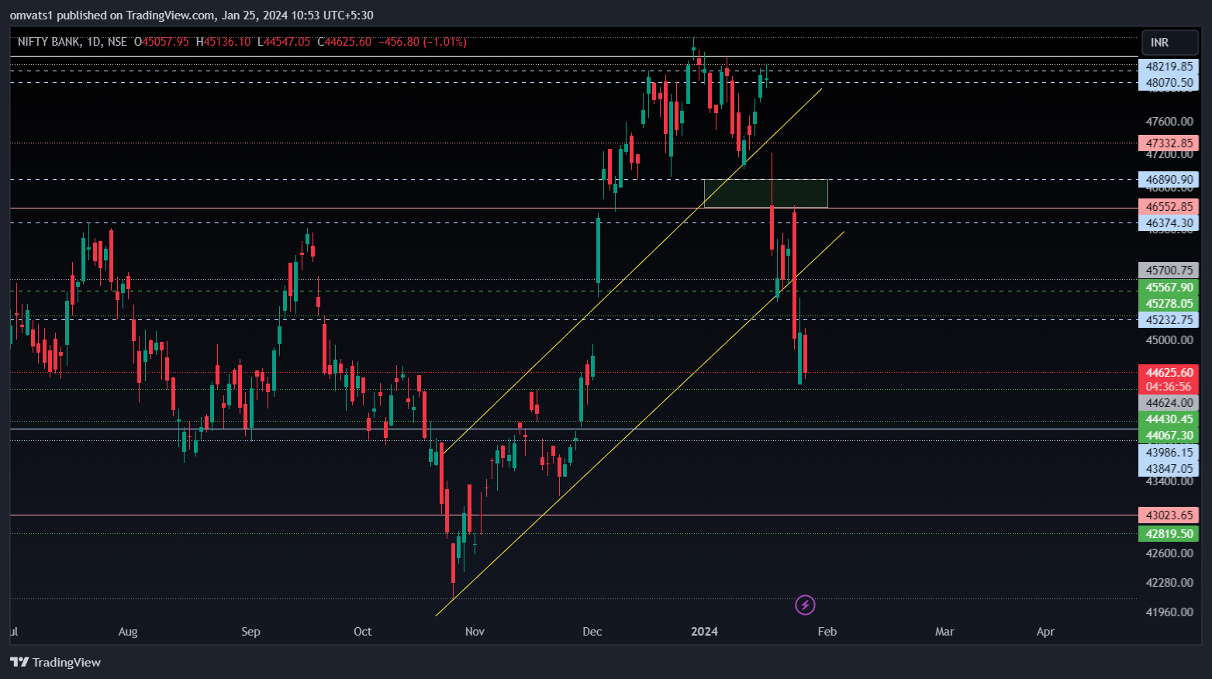1212x679 pixels.
Task: Open the INR currency selector
Action: pyautogui.click(x=1169, y=43)
